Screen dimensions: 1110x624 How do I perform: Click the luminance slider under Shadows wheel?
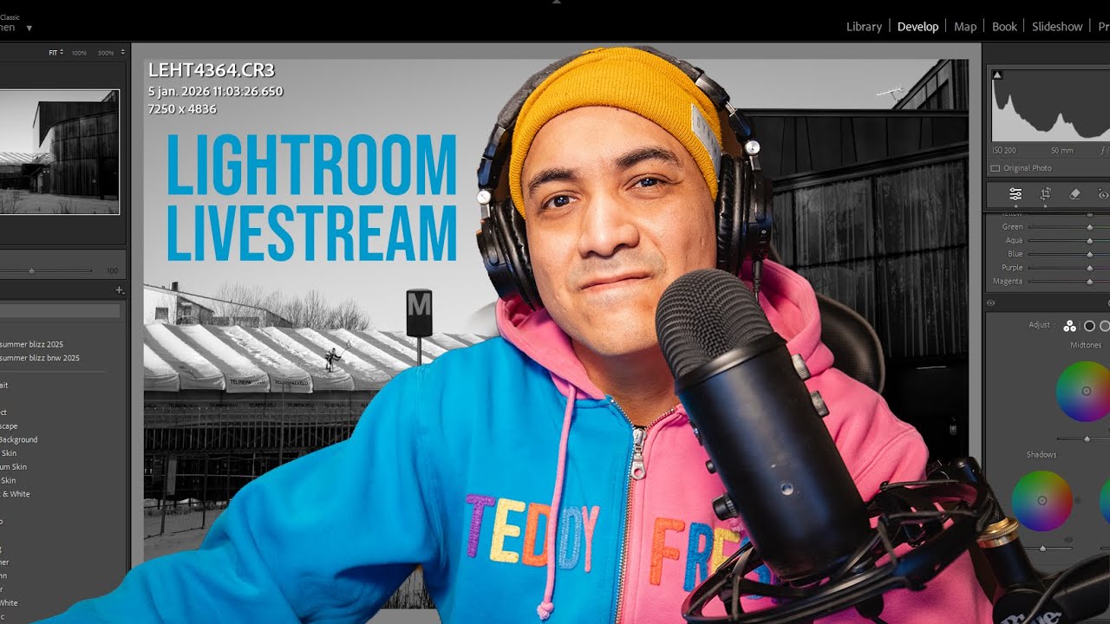pos(1042,549)
